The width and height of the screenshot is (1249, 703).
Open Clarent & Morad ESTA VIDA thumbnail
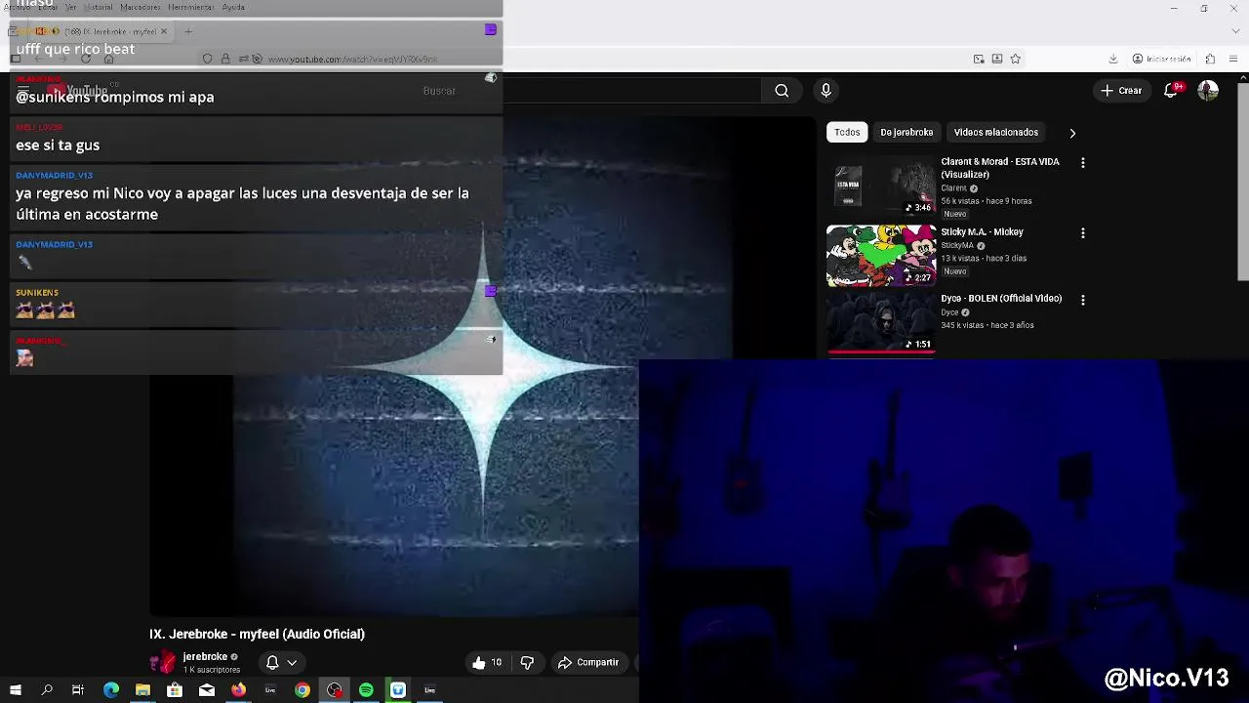(x=881, y=186)
